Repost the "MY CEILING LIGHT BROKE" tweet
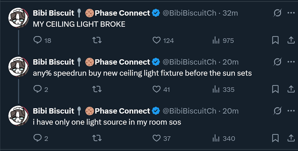298x151 pixels. point(97,40)
